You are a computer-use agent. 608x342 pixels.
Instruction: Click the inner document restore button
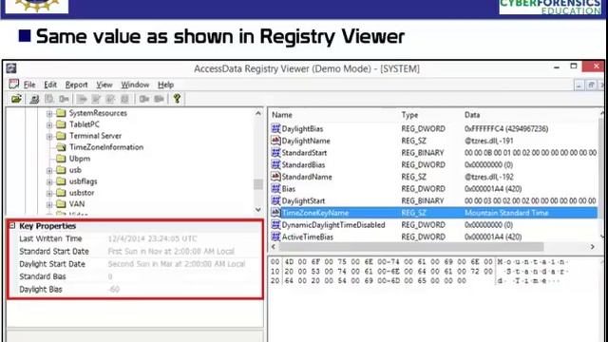tap(591, 85)
